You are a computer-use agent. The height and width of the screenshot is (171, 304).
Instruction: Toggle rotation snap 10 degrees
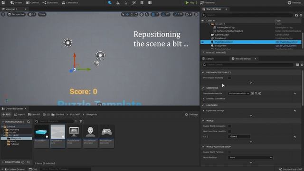(166, 14)
